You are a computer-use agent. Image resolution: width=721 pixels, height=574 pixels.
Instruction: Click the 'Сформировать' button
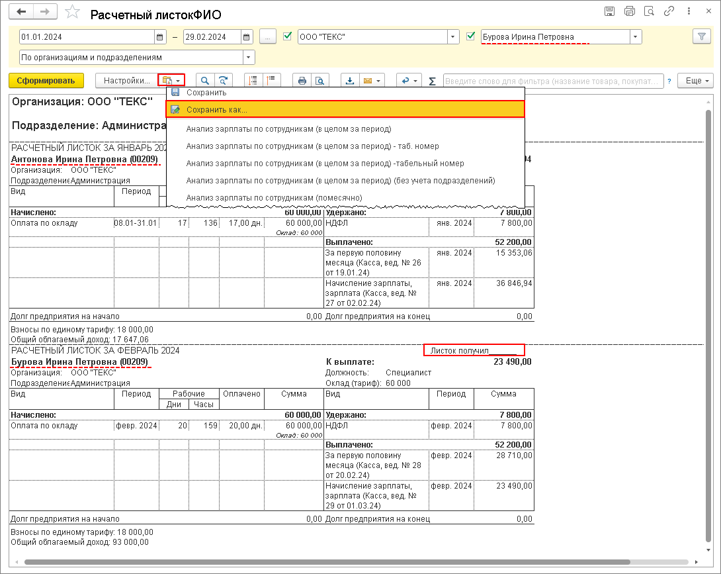pos(46,81)
